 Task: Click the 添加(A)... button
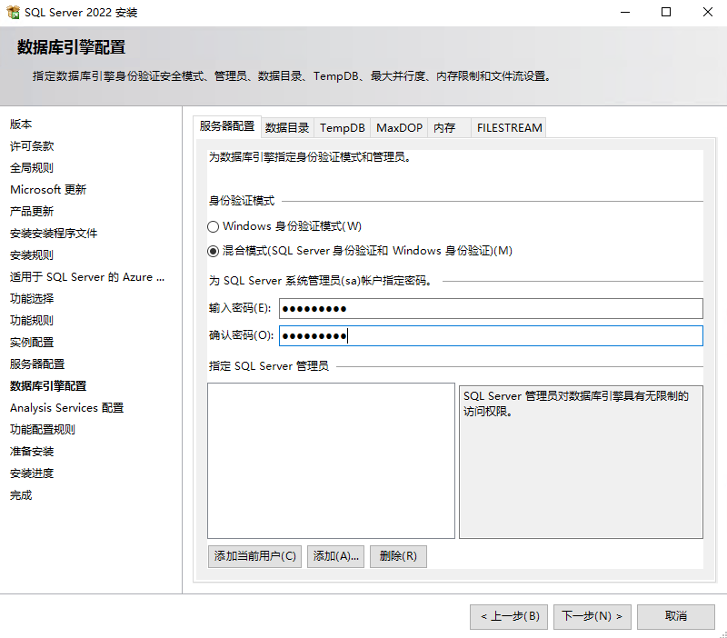point(335,556)
